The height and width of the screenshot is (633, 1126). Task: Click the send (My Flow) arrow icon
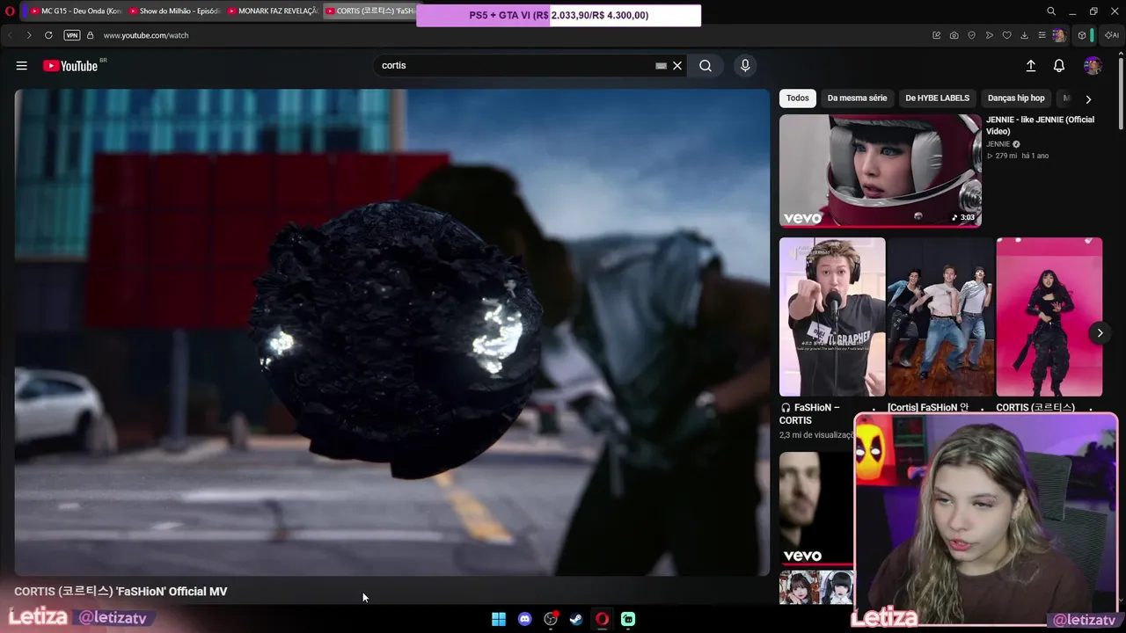[x=990, y=35]
